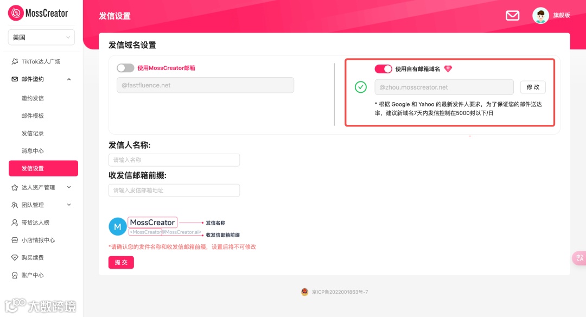The image size is (586, 317).
Task: Click the 修改 button
Action: pyautogui.click(x=533, y=87)
